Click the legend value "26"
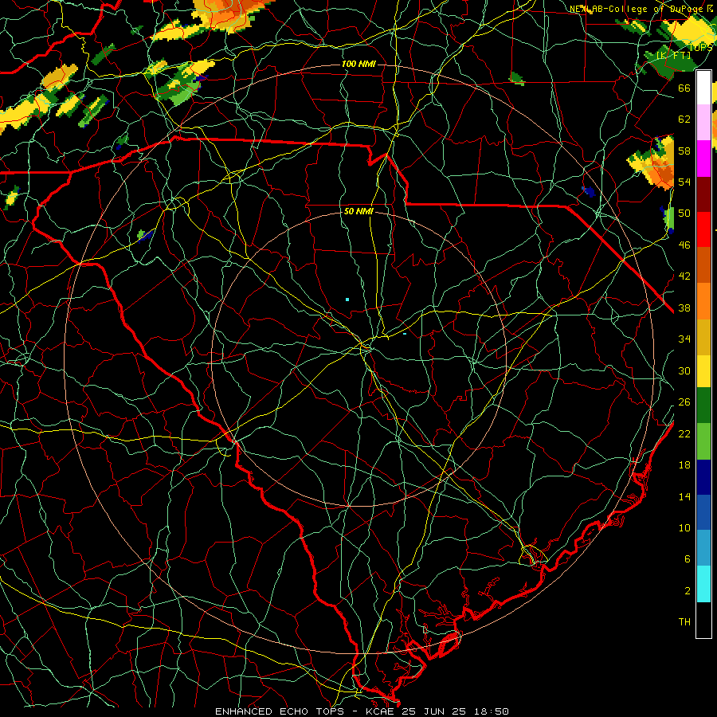The height and width of the screenshot is (717, 717). coord(684,402)
